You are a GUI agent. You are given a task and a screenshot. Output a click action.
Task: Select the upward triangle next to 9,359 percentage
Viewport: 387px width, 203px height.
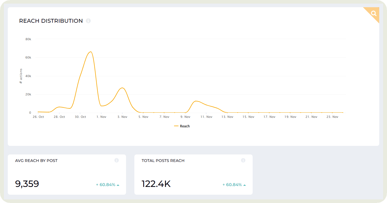118,184
